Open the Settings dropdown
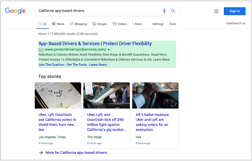Image resolution: width=252 pixels, height=161 pixels. (158, 24)
